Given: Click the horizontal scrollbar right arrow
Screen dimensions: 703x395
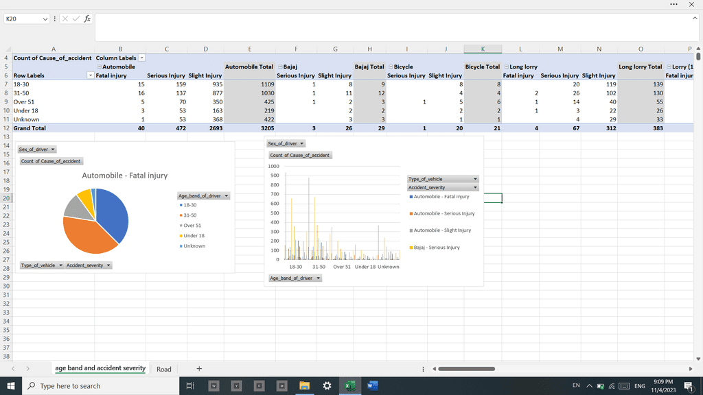Looking at the screenshot, I should [691, 369].
